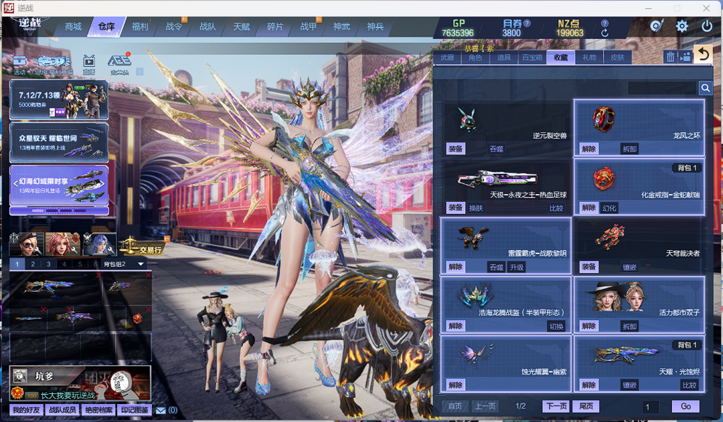Screen dimensions: 723x422
Task: Select backpack slot 2
Action: [33, 264]
